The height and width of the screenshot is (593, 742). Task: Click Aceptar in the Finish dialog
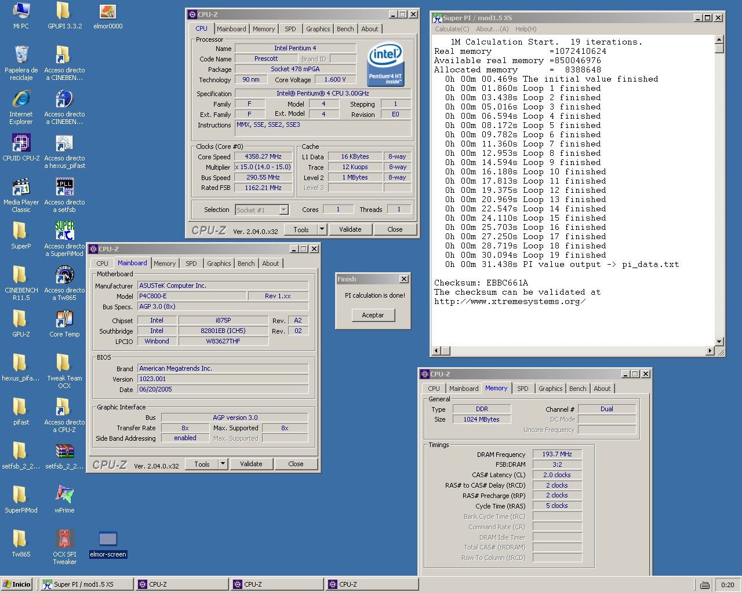coord(373,315)
